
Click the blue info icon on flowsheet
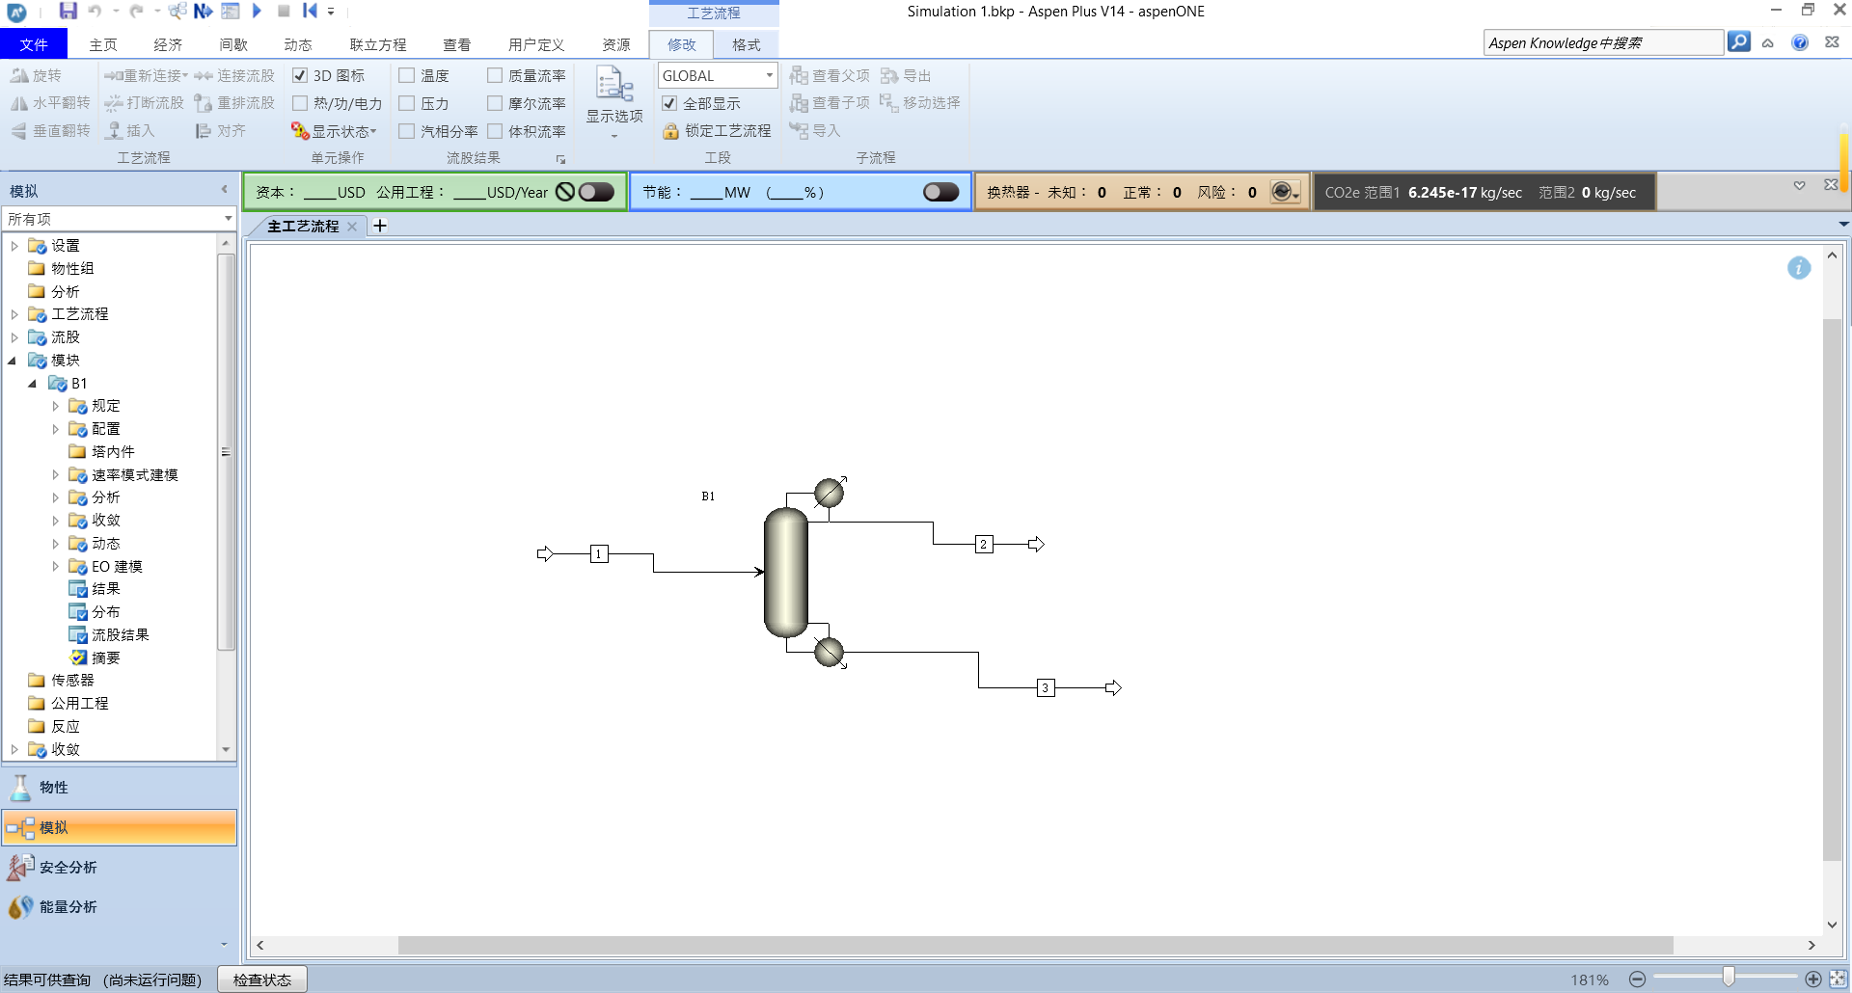click(1798, 268)
